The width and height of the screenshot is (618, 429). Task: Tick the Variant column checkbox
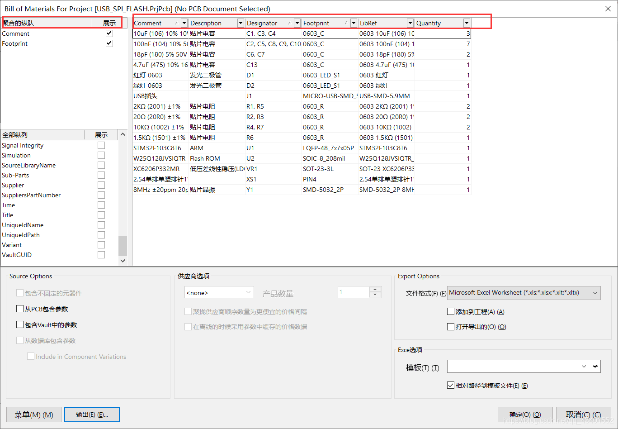coord(101,245)
